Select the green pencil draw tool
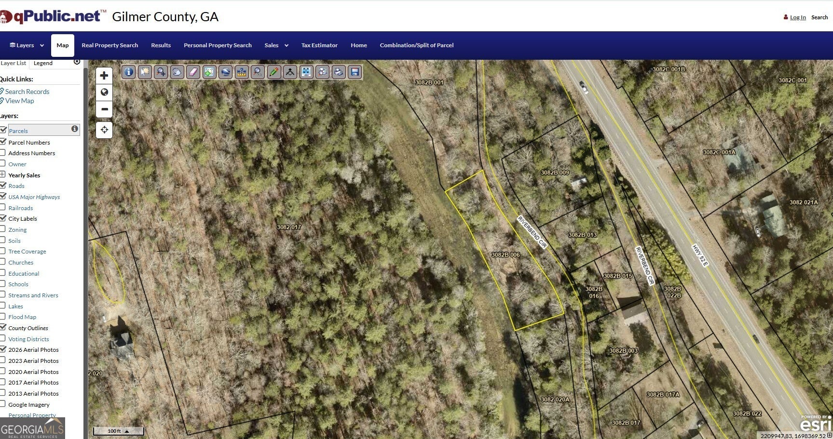Screen dimensions: 833x439 coord(274,72)
